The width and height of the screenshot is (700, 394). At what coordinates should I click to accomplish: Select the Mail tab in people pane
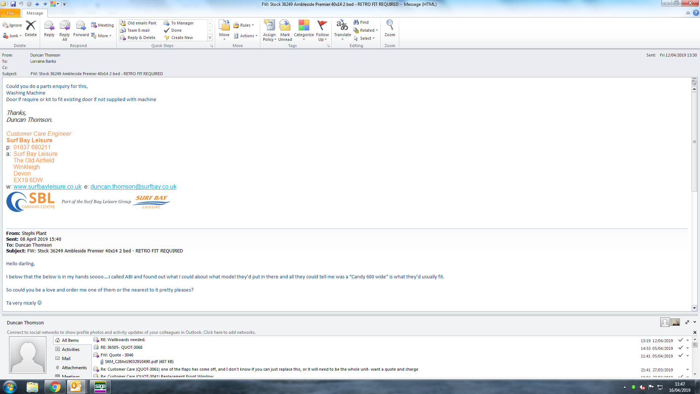(66, 359)
